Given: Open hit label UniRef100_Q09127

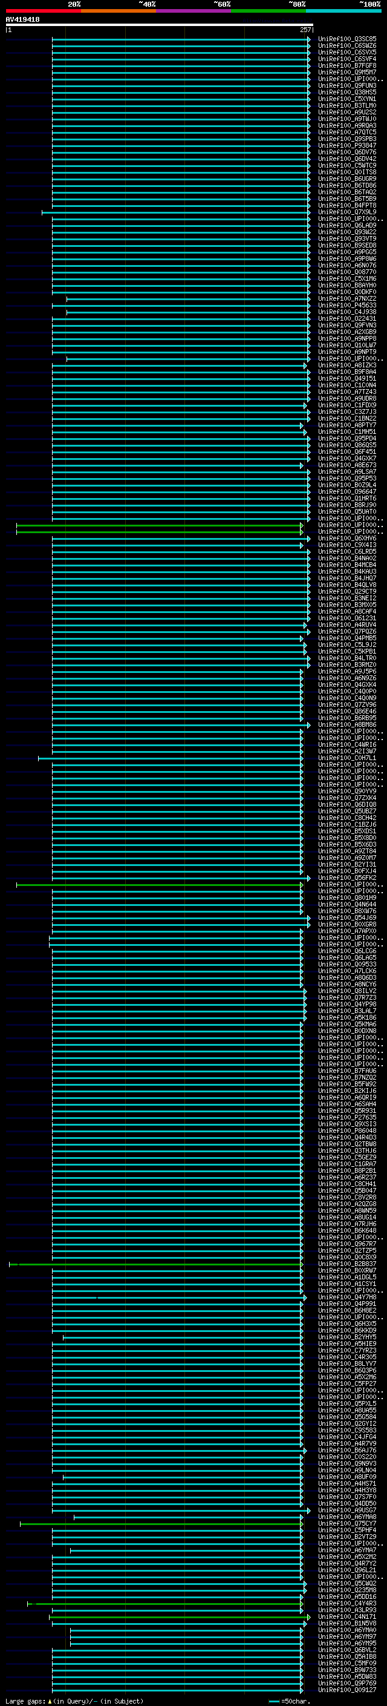Looking at the screenshot, I should click(347, 1690).
